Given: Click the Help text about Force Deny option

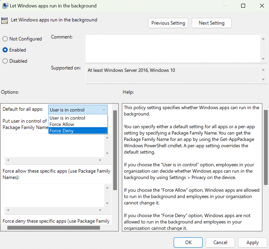Looking at the screenshot, I should [x=187, y=222].
